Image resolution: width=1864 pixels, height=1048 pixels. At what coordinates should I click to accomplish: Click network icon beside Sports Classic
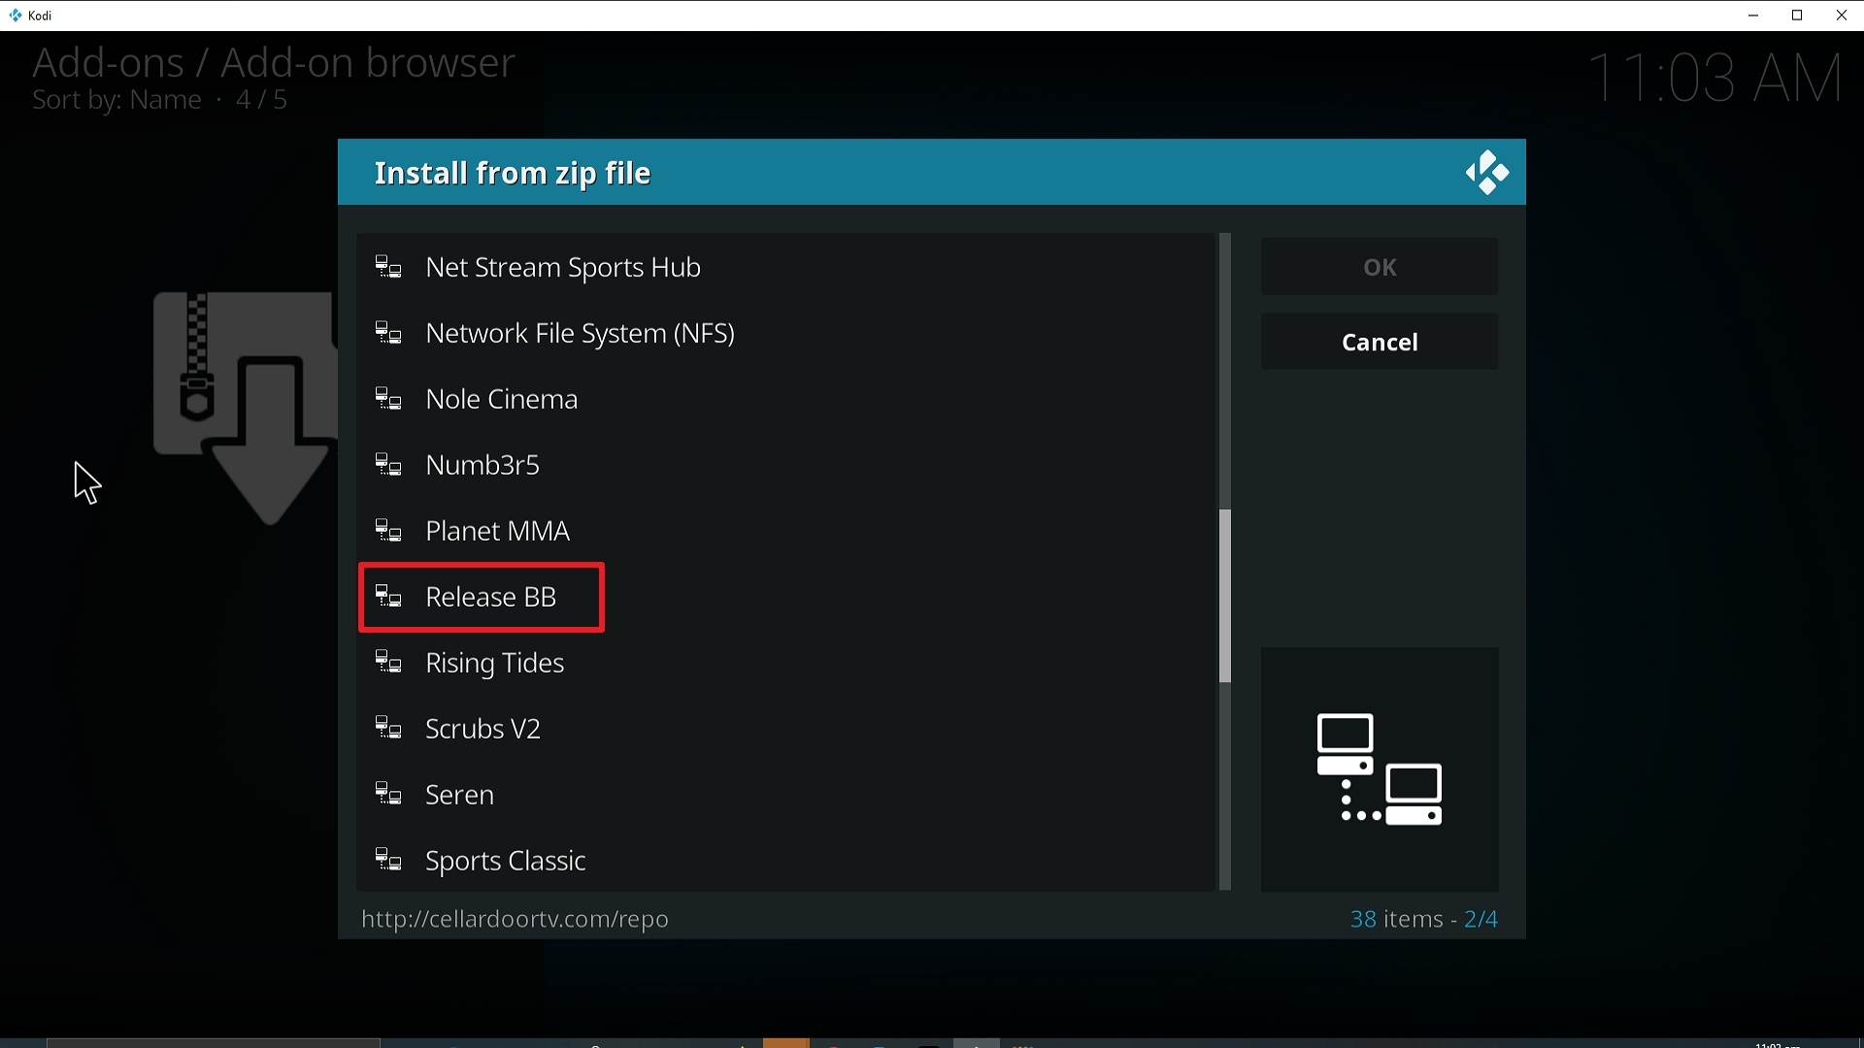click(389, 861)
